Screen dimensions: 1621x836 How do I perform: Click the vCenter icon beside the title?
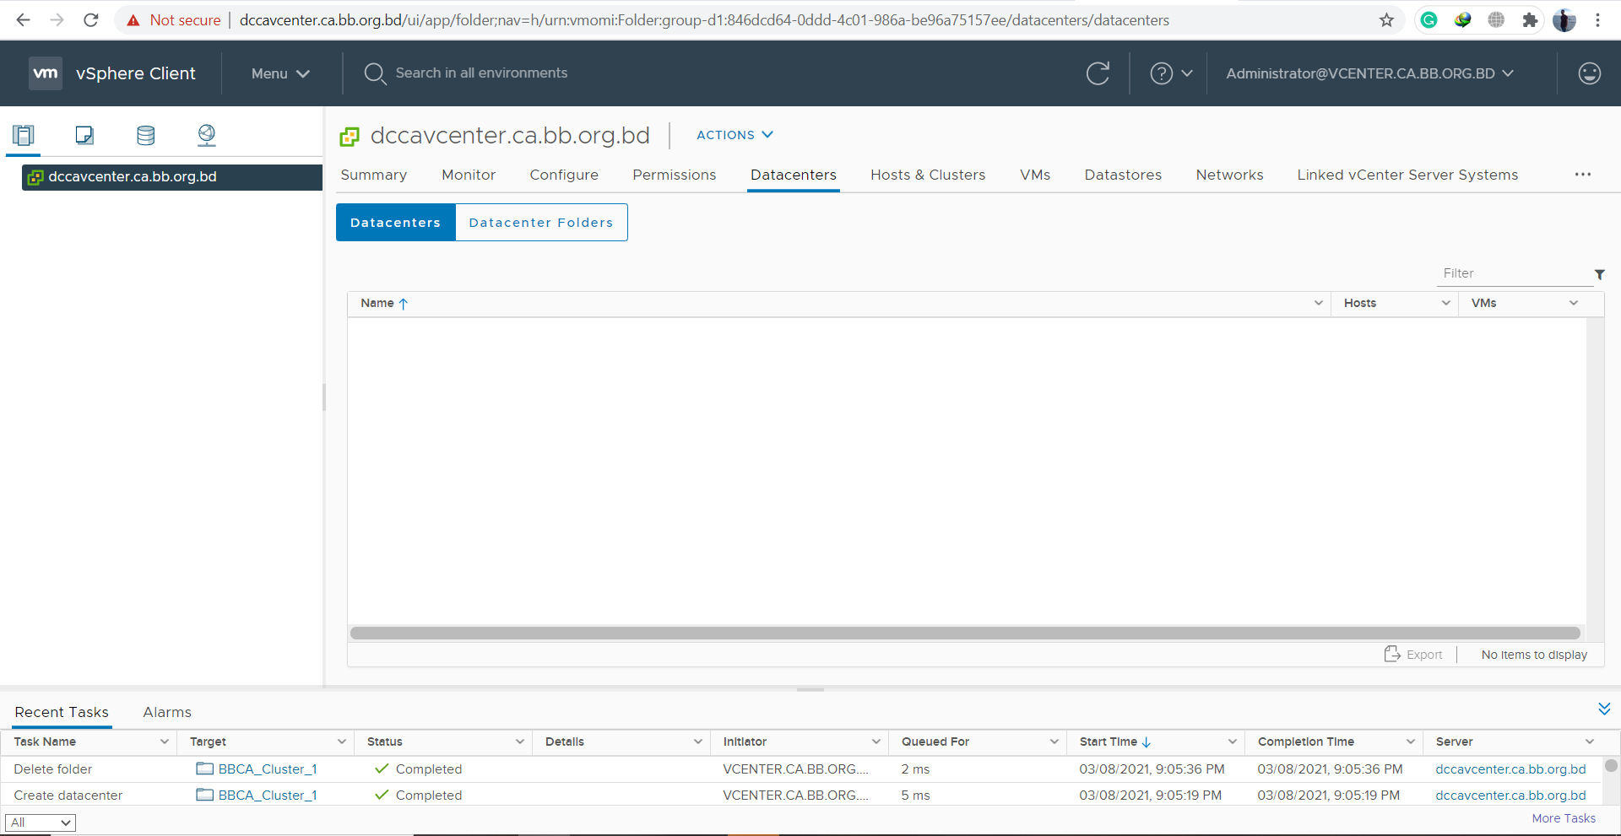[350, 136]
